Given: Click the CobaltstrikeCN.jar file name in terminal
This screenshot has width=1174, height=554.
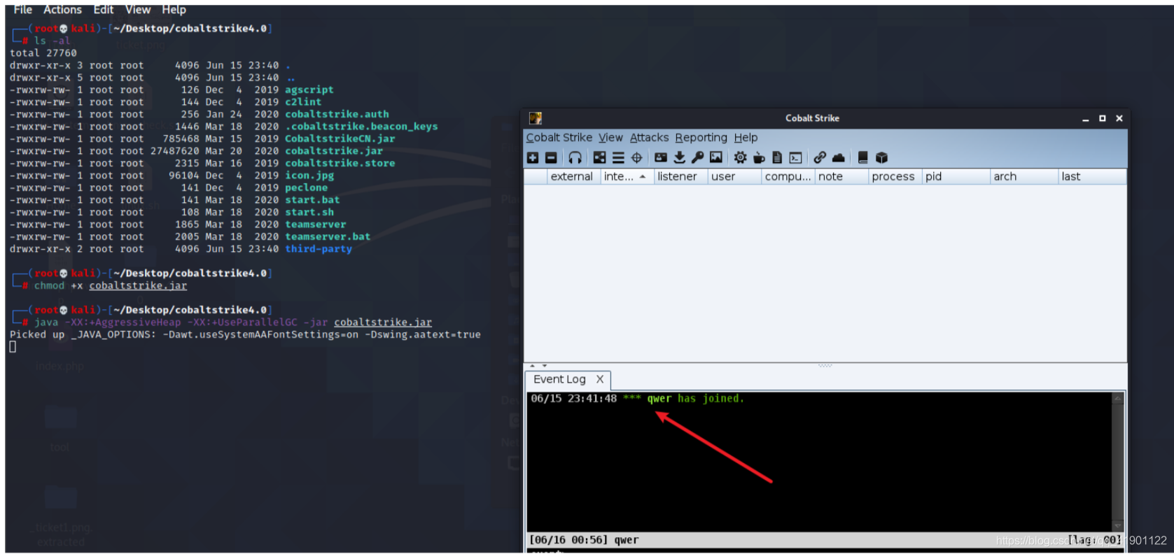Looking at the screenshot, I should click(340, 139).
